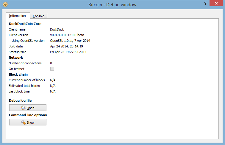Switch to the Console tab
This screenshot has height=145, width=225.
[38, 16]
